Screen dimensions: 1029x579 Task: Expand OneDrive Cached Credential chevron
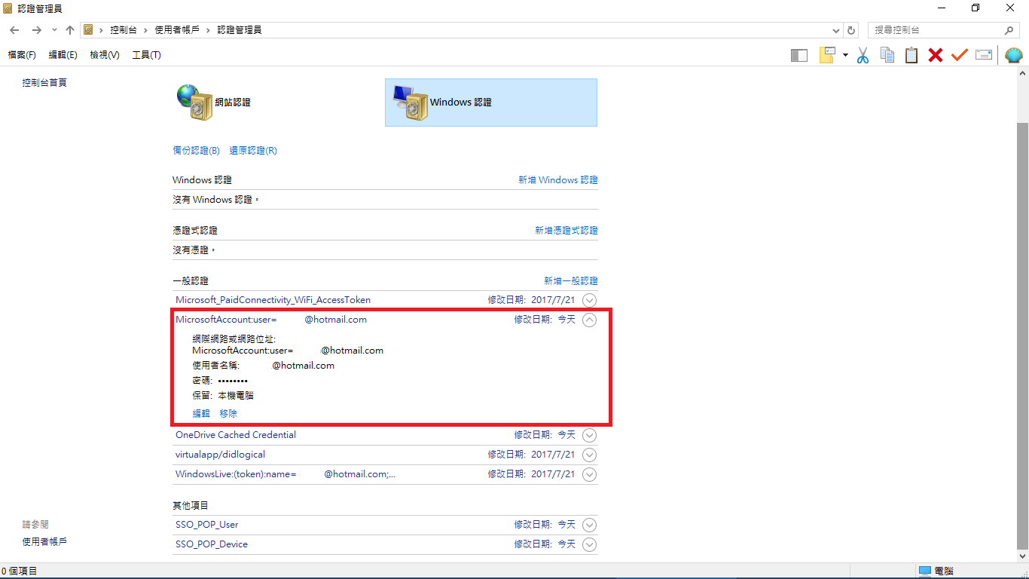coord(590,435)
